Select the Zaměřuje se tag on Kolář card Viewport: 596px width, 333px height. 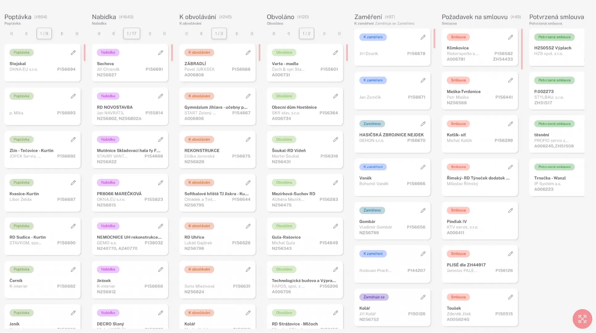coord(374,297)
